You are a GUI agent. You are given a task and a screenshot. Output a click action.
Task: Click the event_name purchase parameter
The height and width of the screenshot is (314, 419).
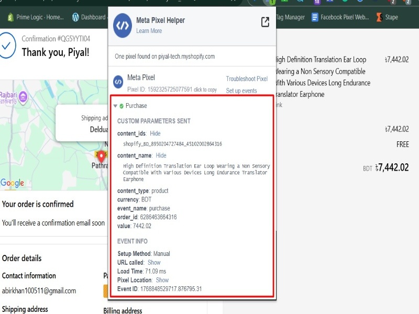click(144, 208)
